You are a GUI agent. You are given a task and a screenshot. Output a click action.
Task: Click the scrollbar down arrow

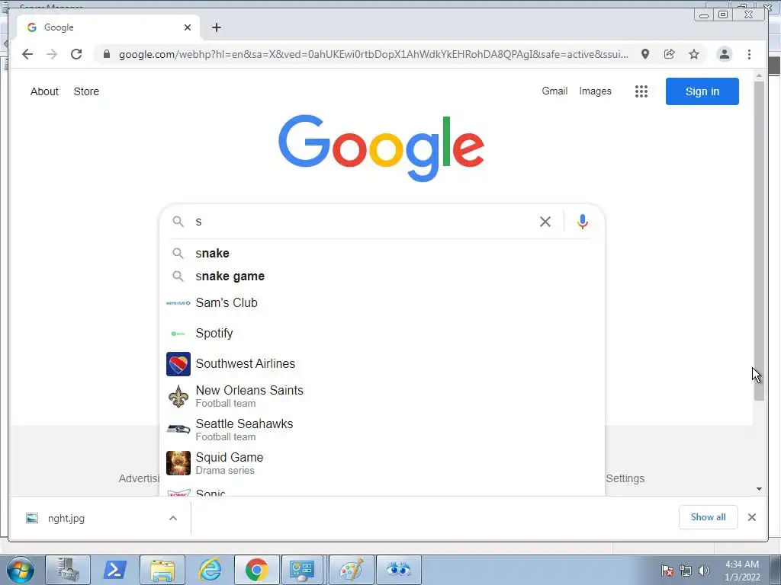(x=759, y=489)
